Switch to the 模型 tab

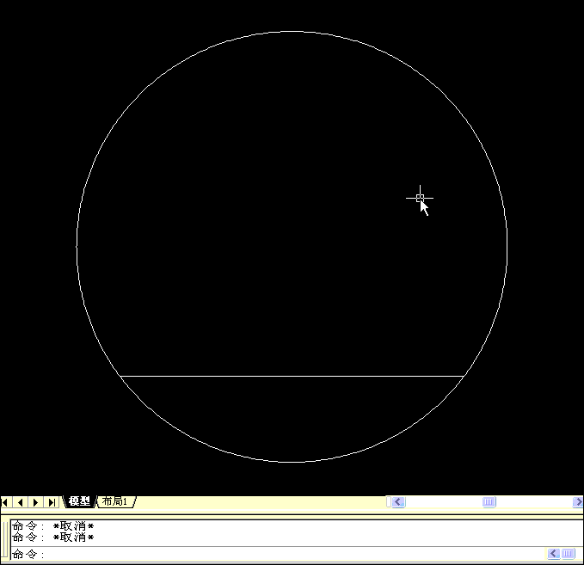(79, 501)
